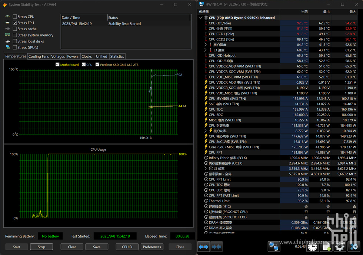The width and height of the screenshot is (363, 255).
Task: Click the memory module icon beside Stress system memory
Action: (7, 35)
